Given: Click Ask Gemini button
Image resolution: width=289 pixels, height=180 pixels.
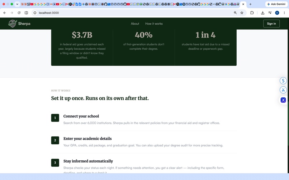Looking at the screenshot, I should coord(276,4).
